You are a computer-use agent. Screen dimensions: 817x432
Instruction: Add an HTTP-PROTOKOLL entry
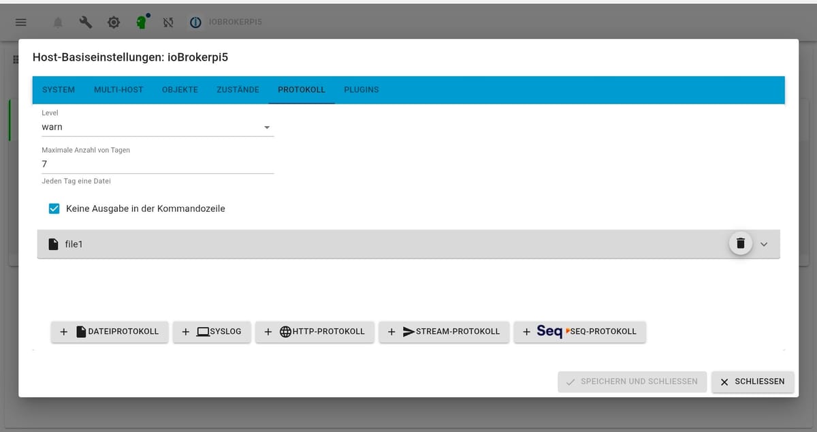coord(315,332)
